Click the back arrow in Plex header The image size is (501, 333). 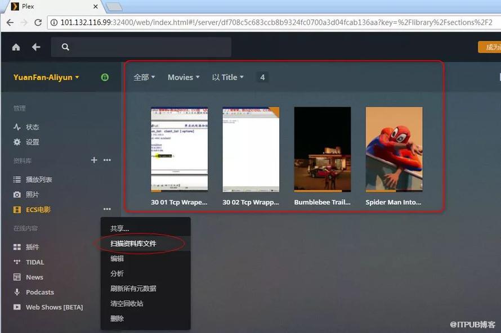(36, 47)
